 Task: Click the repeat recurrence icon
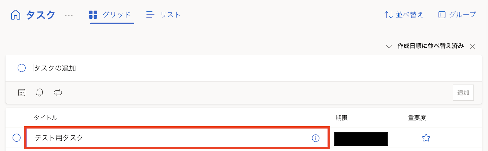58,92
